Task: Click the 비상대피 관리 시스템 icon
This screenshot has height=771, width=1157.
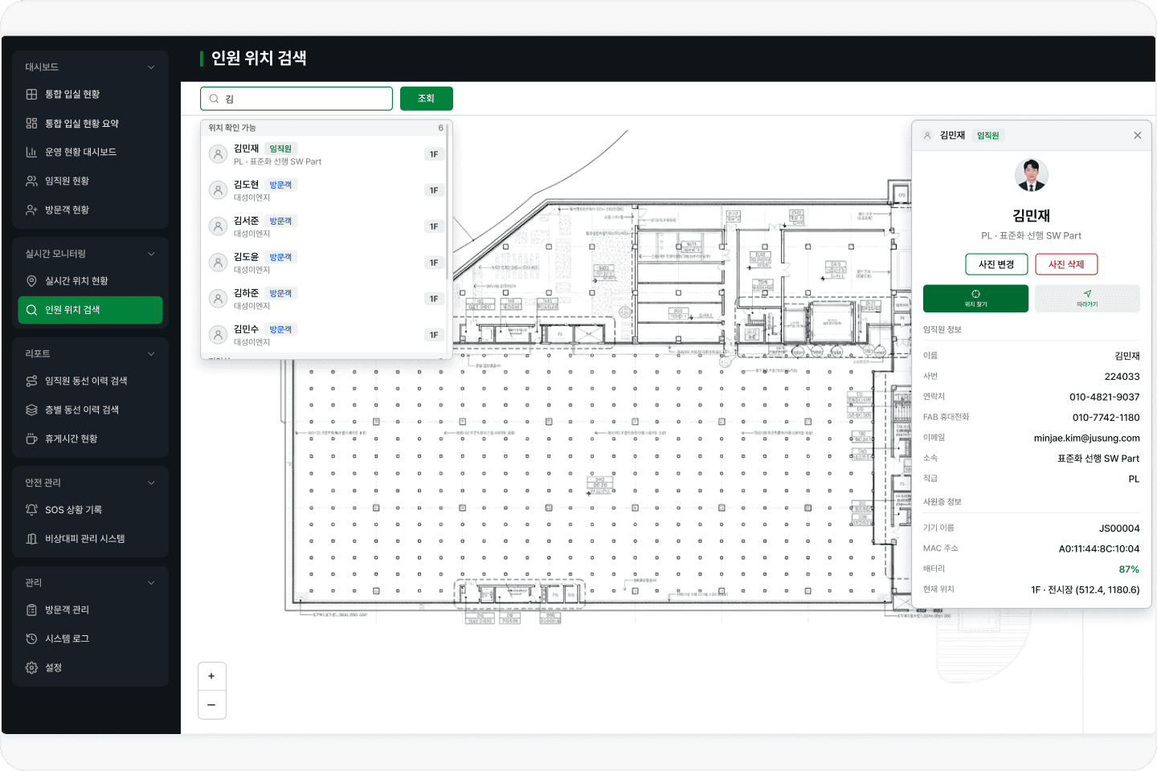Action: [31, 539]
